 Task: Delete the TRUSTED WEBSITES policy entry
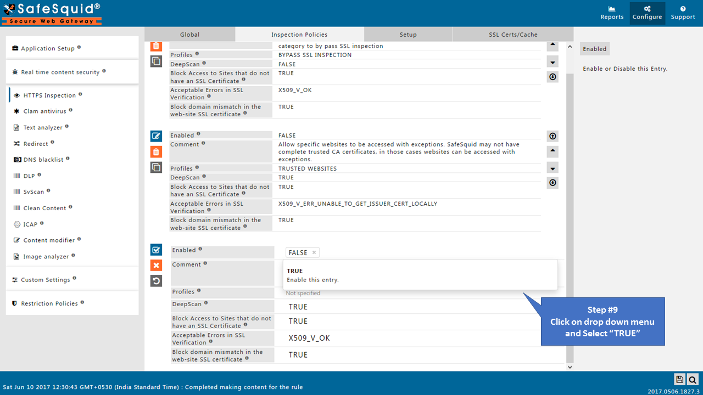pos(156,152)
